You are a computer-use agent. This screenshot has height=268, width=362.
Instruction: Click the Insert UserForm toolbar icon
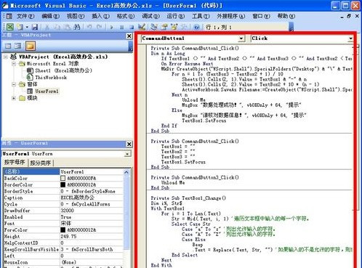20,27
